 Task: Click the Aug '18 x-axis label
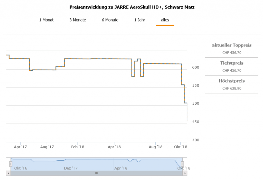(x=156, y=147)
